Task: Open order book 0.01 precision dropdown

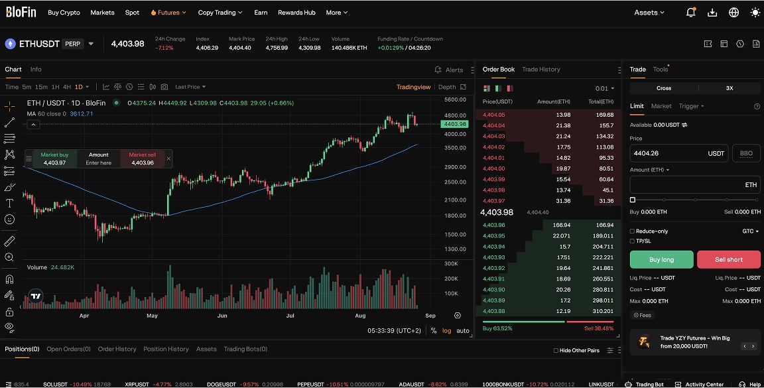Action: pos(605,88)
